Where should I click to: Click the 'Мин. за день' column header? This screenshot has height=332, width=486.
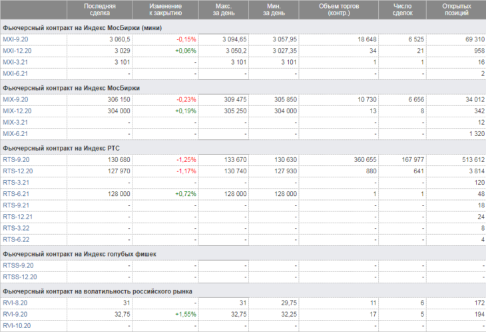click(274, 9)
